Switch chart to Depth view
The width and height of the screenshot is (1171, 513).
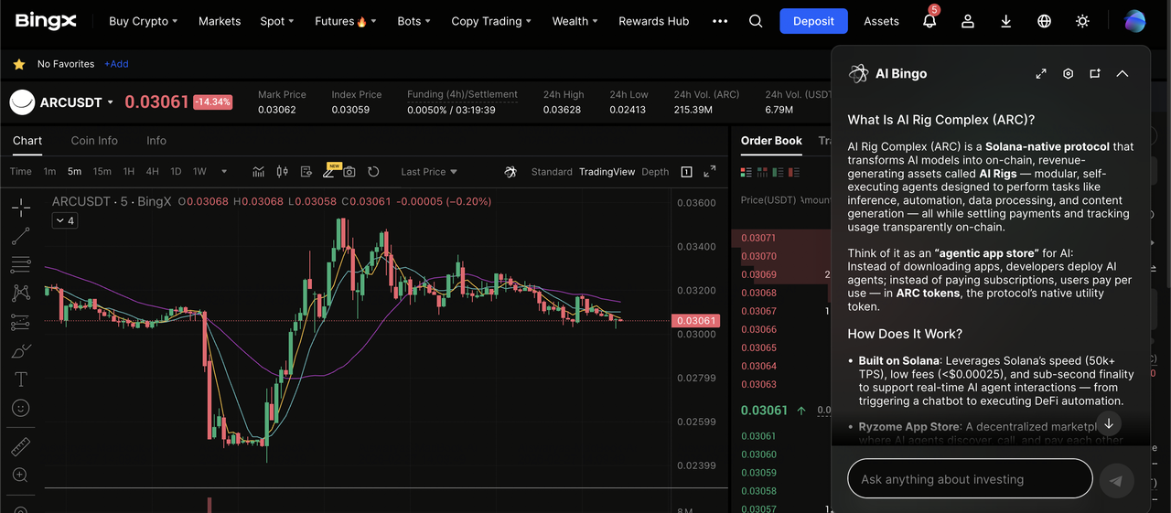click(x=655, y=172)
